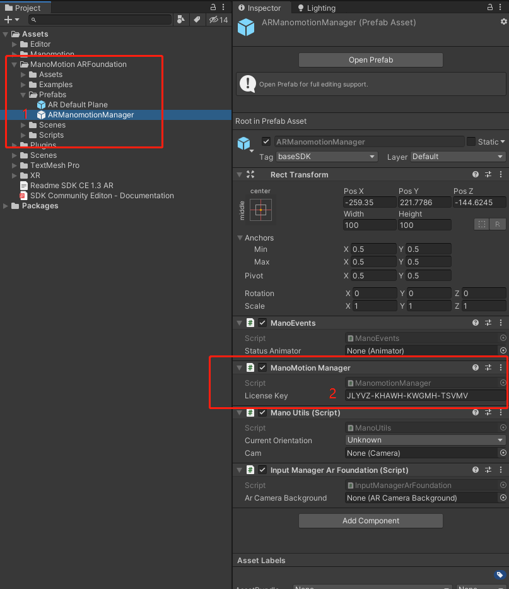Disable Mano Utils script checkbox
The image size is (509, 589).
coord(262,412)
